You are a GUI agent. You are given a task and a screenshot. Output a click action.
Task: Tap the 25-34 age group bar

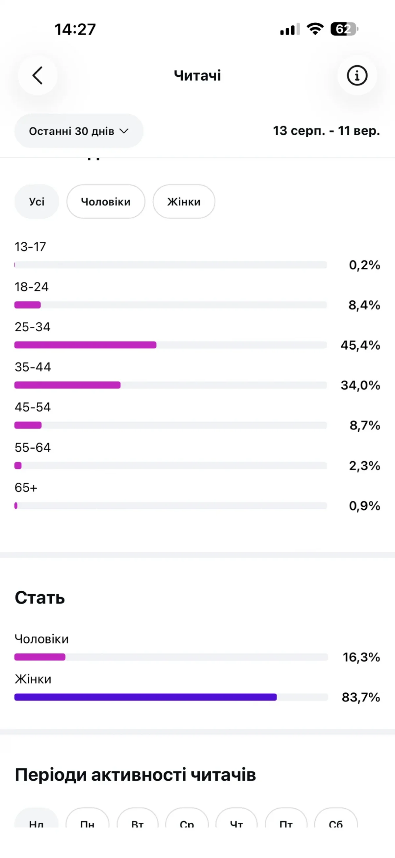171,345
